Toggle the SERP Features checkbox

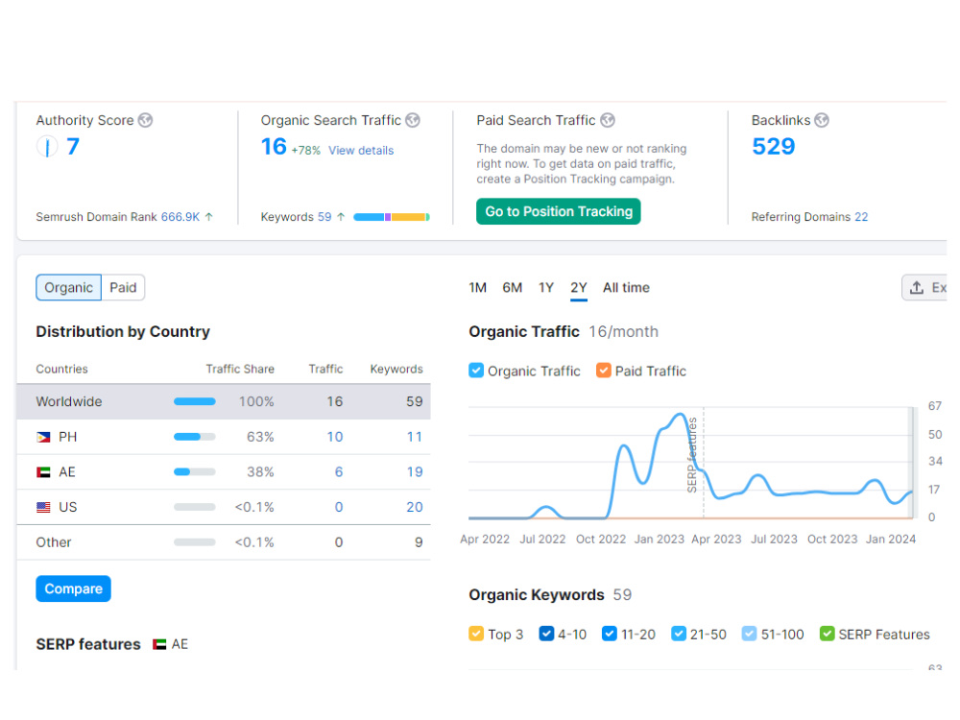(x=828, y=634)
